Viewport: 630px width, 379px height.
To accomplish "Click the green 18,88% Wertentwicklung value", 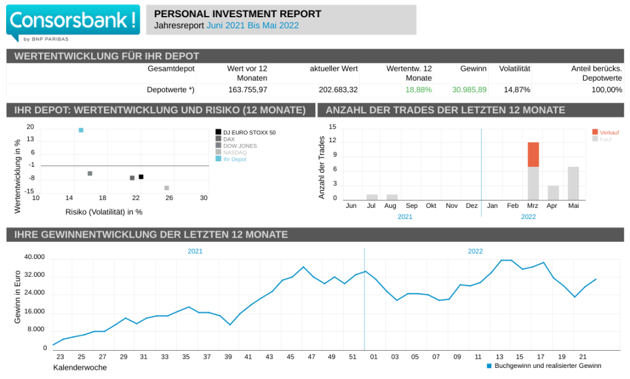I will [x=418, y=90].
